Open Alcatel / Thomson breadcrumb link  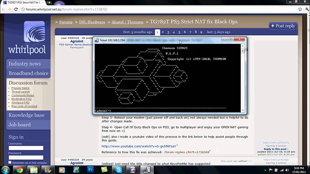tap(127, 22)
